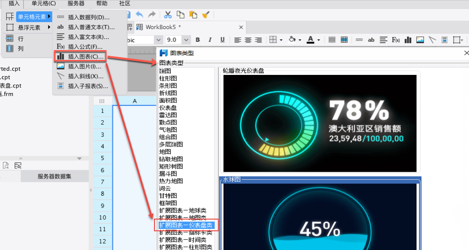Toggle italic text formatting

click(210, 40)
